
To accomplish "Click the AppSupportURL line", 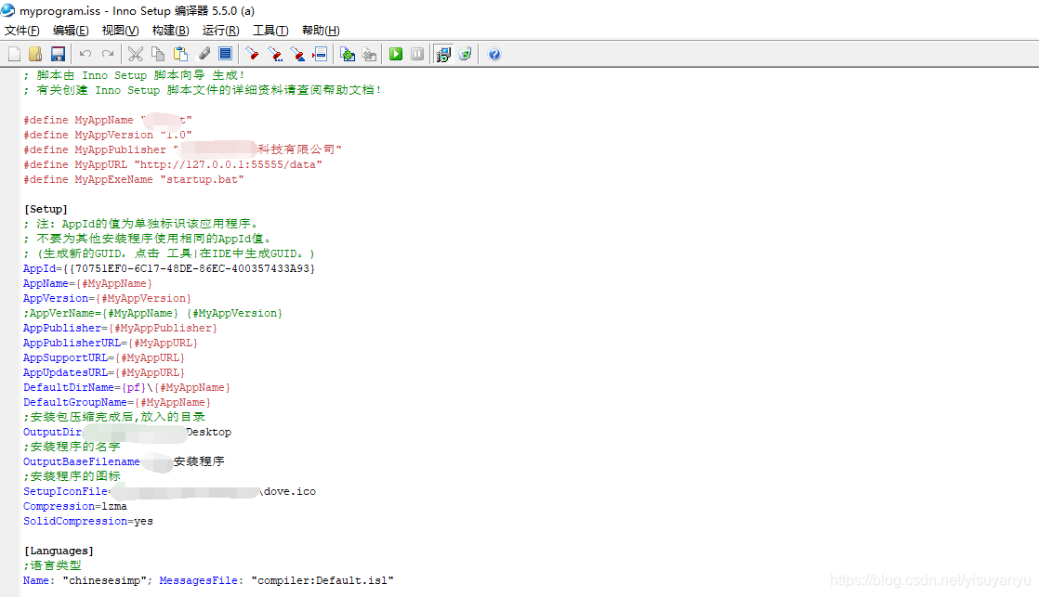I will pyautogui.click(x=104, y=358).
